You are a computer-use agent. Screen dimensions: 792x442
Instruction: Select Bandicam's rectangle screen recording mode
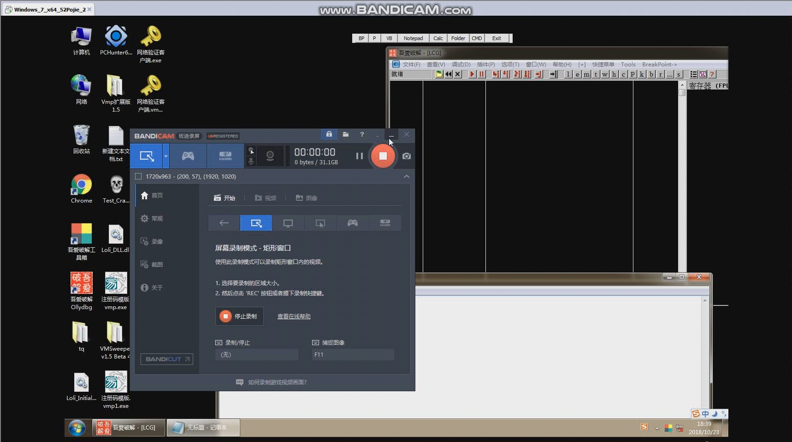click(x=147, y=156)
